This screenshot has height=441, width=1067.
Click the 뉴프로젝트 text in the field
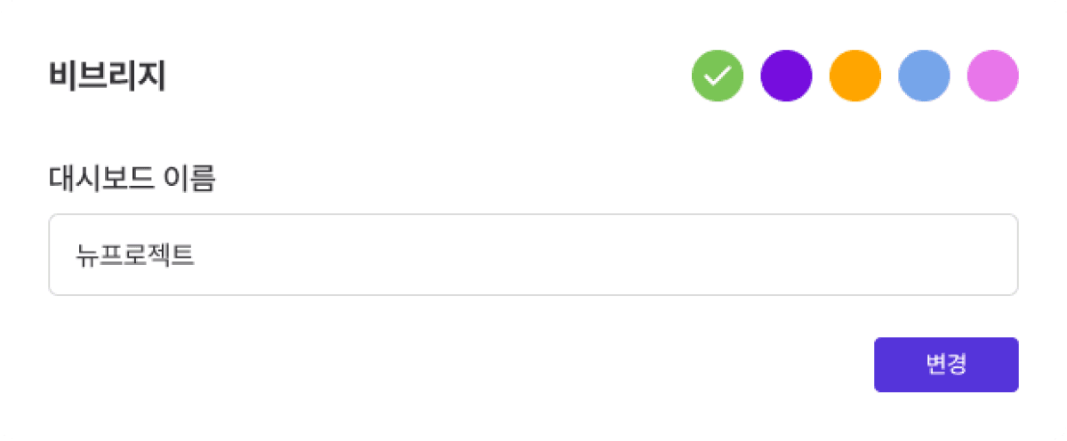click(135, 255)
